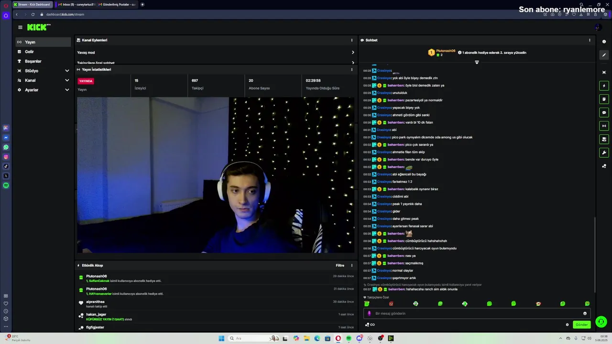Click the Plutonash06 leaderboard name
Screen dimensions: 612x344
click(x=446, y=51)
